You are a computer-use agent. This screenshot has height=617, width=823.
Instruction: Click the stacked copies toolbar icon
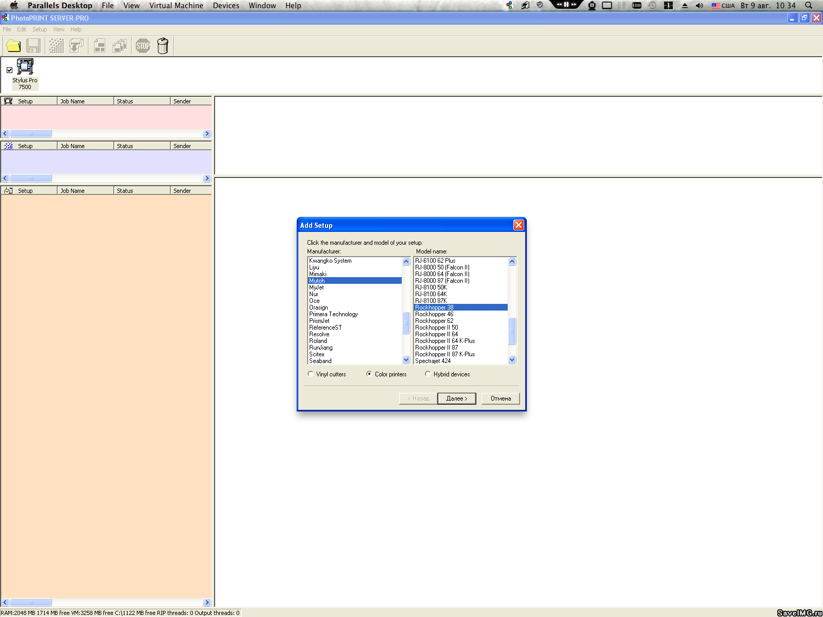click(x=120, y=46)
